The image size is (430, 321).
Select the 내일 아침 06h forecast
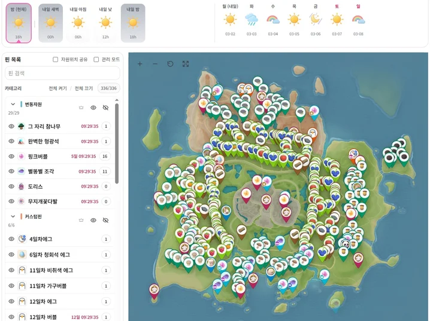[78, 23]
